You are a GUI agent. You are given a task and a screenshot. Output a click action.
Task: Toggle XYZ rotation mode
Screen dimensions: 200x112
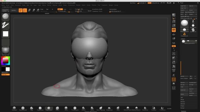[x=174, y=46]
